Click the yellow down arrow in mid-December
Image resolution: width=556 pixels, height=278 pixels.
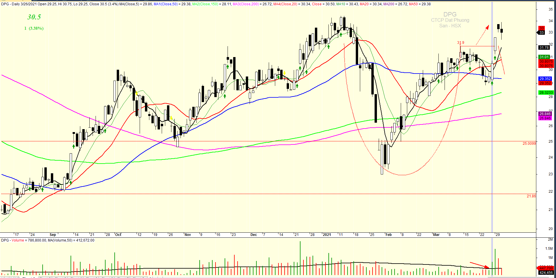pos(284,73)
